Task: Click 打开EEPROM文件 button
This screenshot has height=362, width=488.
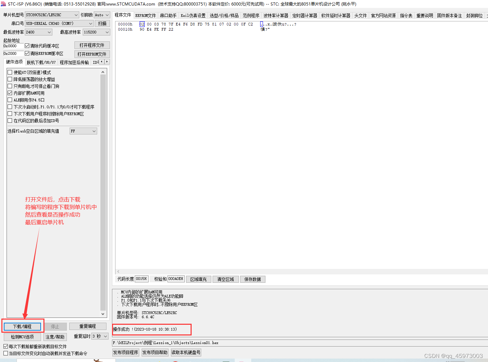Action: 92,54
